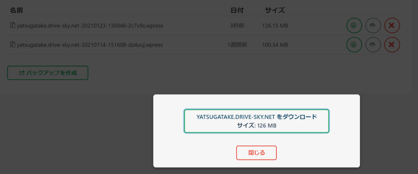The width and height of the screenshot is (418, 174).
Task: Click the file icon beside the dz4uuj backup
Action: pyautogui.click(x=12, y=45)
